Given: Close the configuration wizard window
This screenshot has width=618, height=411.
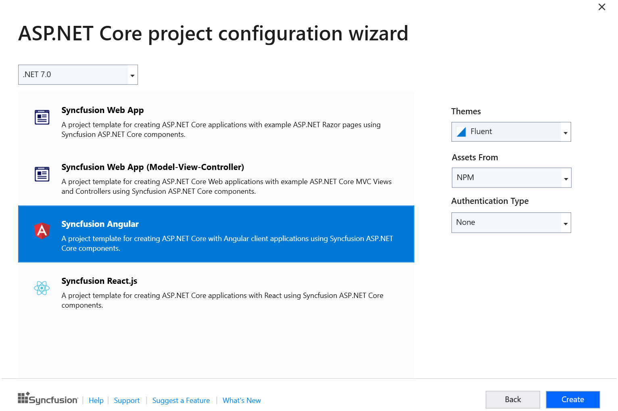Looking at the screenshot, I should point(602,7).
